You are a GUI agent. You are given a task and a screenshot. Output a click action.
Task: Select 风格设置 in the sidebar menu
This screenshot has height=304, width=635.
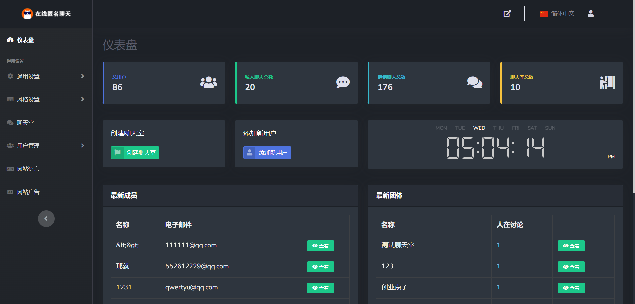coord(28,99)
